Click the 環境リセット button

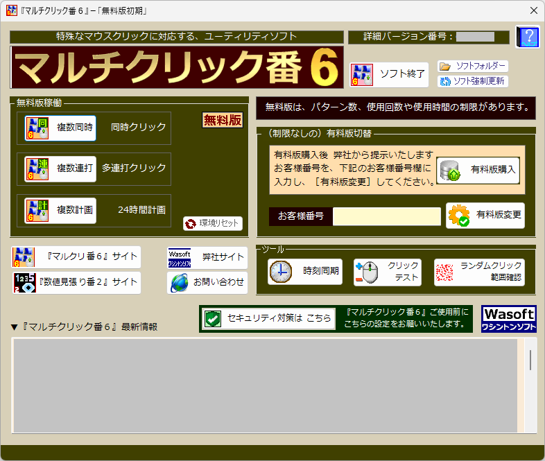[x=213, y=223]
